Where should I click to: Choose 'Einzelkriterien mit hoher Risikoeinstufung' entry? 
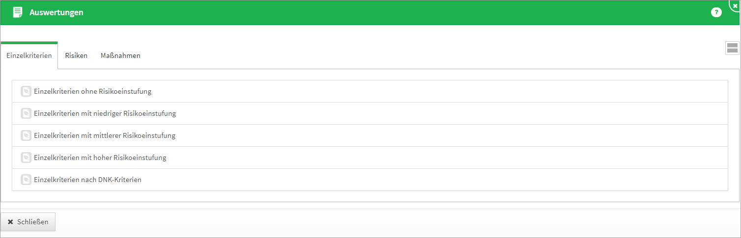100,158
